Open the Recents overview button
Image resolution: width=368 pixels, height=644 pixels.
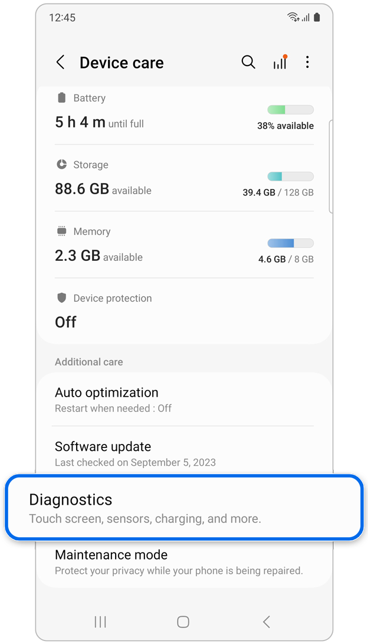(100, 622)
